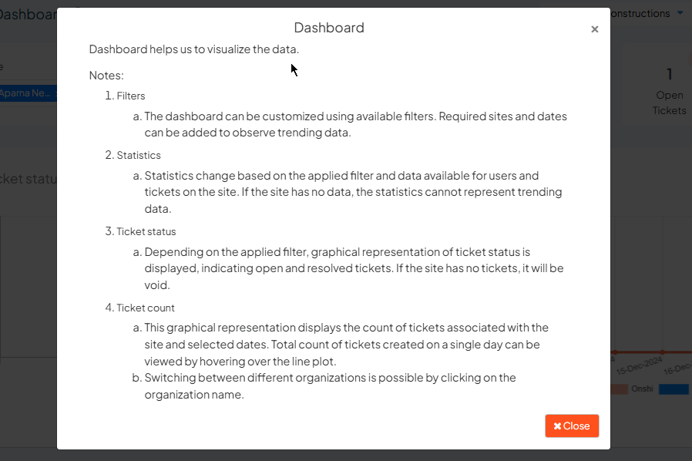Expand the Constructions organization dropdown arrow
The image size is (692, 461).
pyautogui.click(x=680, y=13)
